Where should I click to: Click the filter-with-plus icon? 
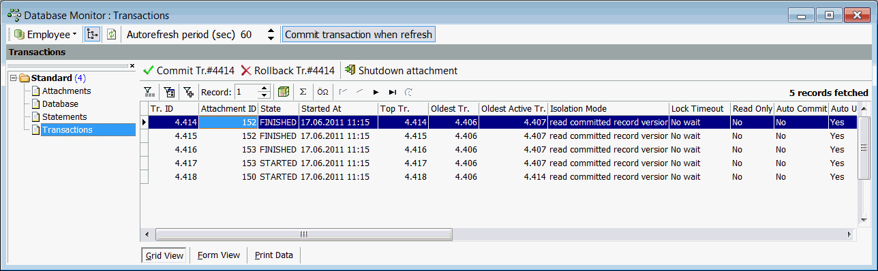tap(189, 92)
